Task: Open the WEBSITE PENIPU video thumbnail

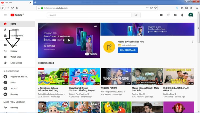Action: tap(116, 77)
